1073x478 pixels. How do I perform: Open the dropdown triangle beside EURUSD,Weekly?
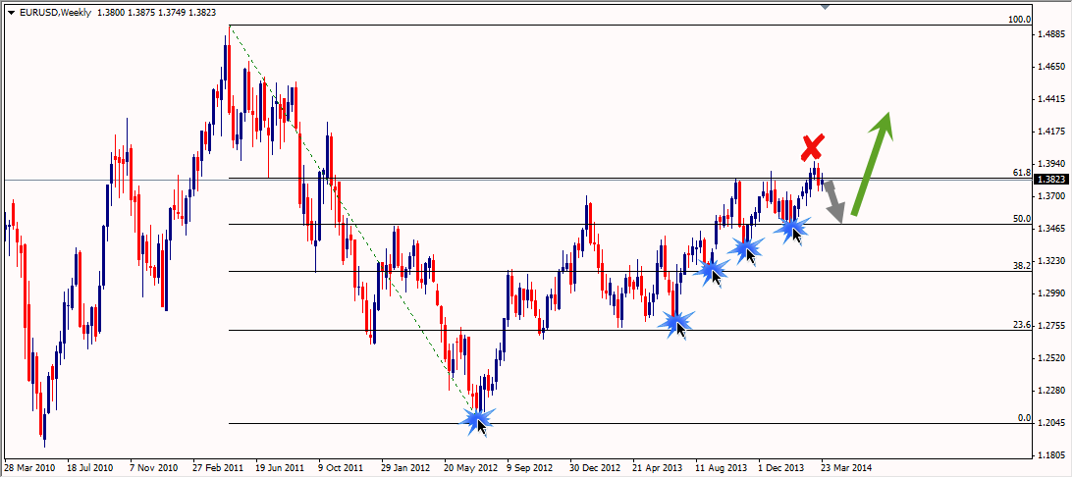[9, 11]
